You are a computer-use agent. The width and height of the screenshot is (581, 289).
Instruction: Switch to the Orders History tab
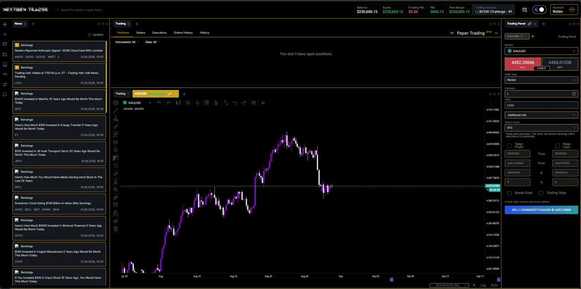(183, 33)
